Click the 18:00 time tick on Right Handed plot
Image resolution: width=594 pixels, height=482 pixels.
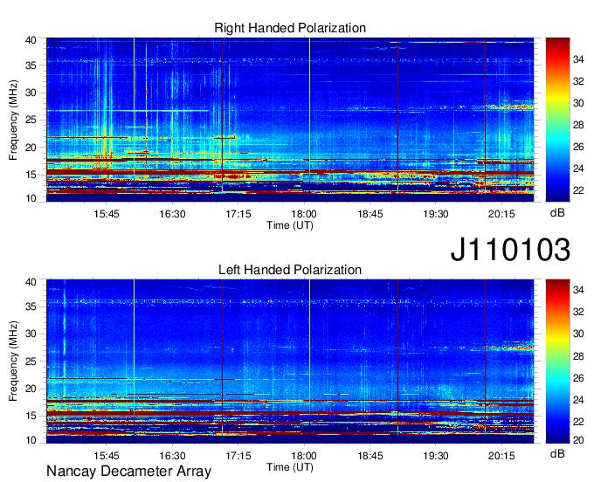coord(304,214)
